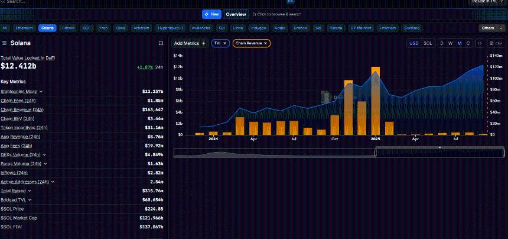
Task: Click the blue New button
Action: (x=211, y=14)
